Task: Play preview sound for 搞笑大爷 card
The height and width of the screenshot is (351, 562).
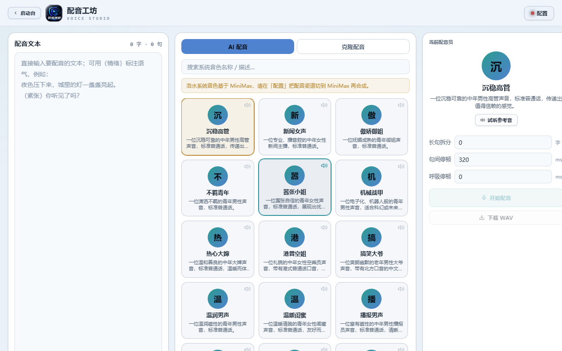Action: point(401,228)
